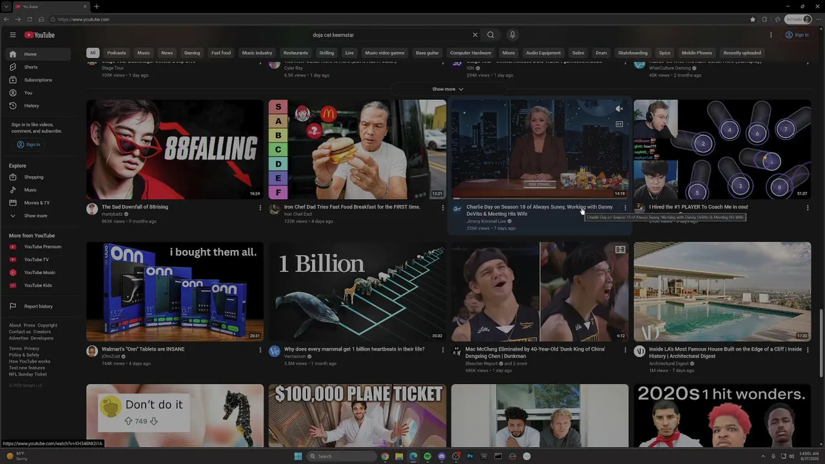Open the You section in sidebar
The image size is (825, 464).
39,93
